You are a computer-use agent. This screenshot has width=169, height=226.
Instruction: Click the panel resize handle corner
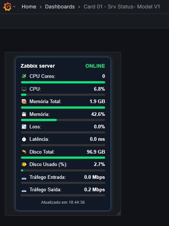[x=119, y=214]
